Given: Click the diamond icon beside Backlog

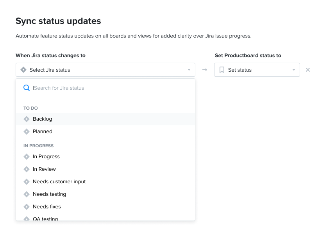Looking at the screenshot, I should pos(27,119).
